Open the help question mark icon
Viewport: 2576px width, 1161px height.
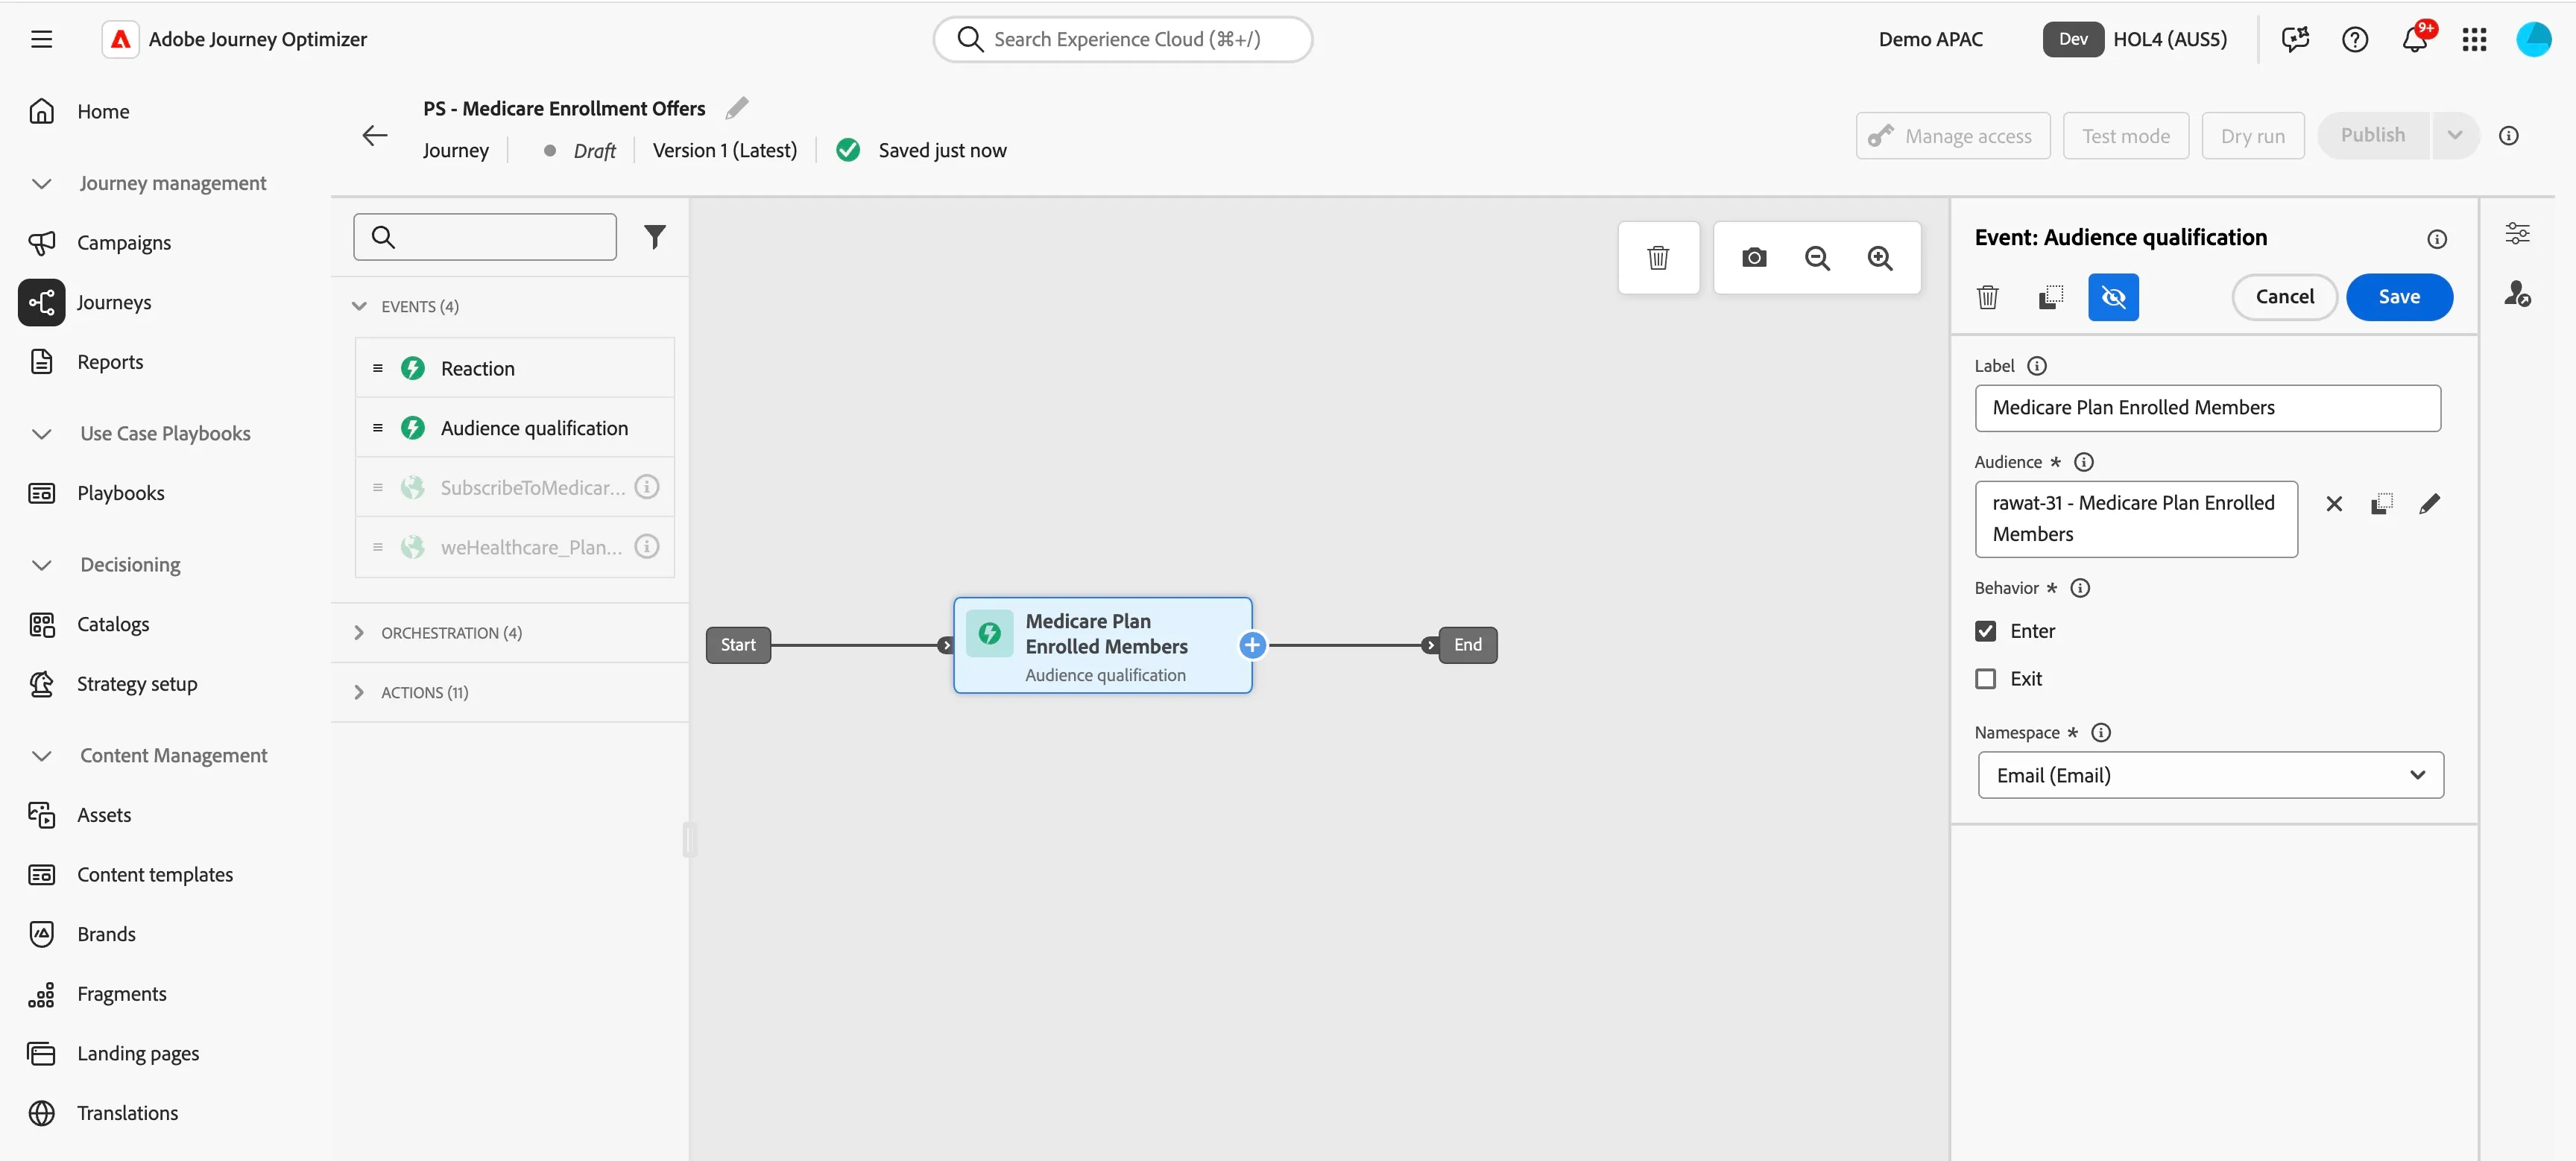(x=2355, y=39)
